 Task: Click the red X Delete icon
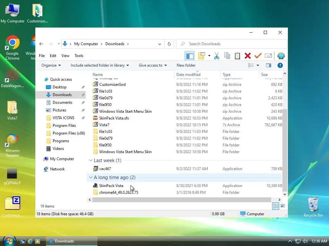(248, 56)
